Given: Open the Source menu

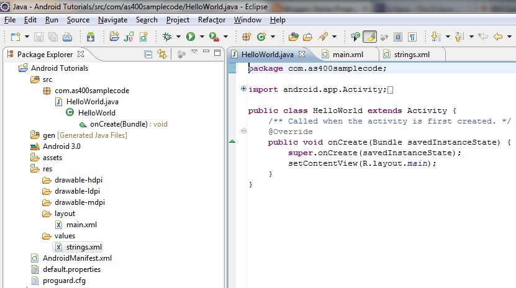Looking at the screenshot, I should tap(78, 20).
